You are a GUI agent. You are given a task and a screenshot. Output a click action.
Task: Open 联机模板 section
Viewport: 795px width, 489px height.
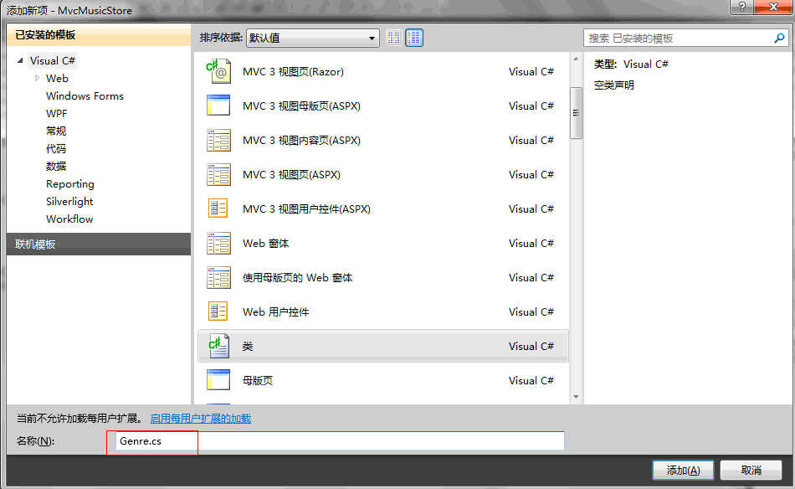(99, 244)
